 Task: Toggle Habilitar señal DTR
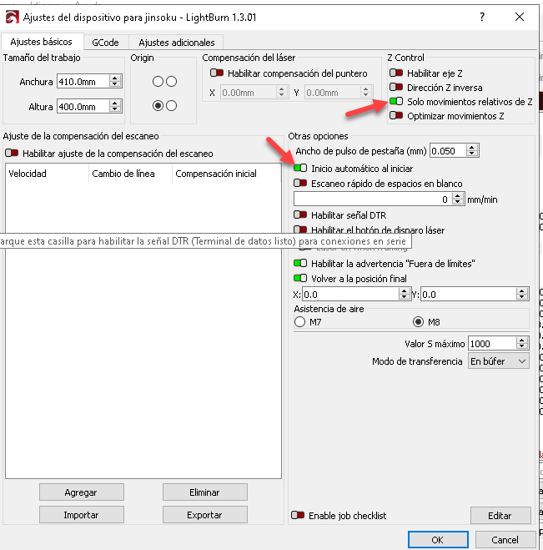tap(300, 214)
